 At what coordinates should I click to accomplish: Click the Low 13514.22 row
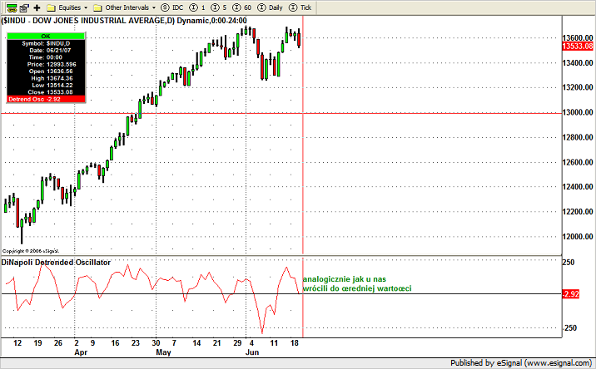click(46, 85)
